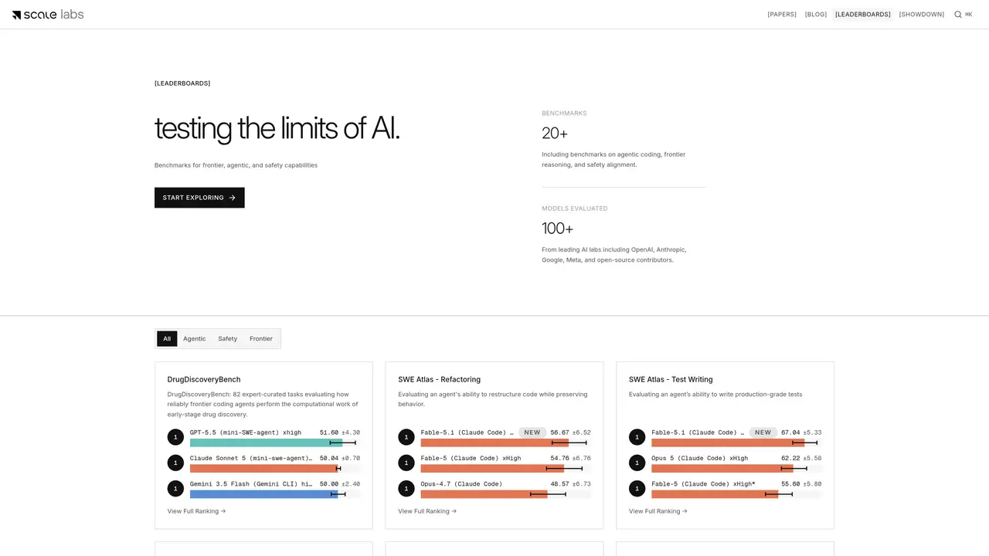Viewport: 989px width, 556px height.
Task: Open the Papers nav link
Action: [x=782, y=15]
